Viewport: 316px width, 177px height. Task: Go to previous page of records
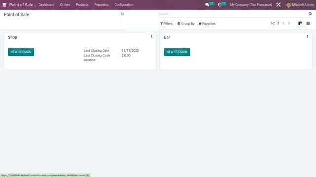coord(284,23)
